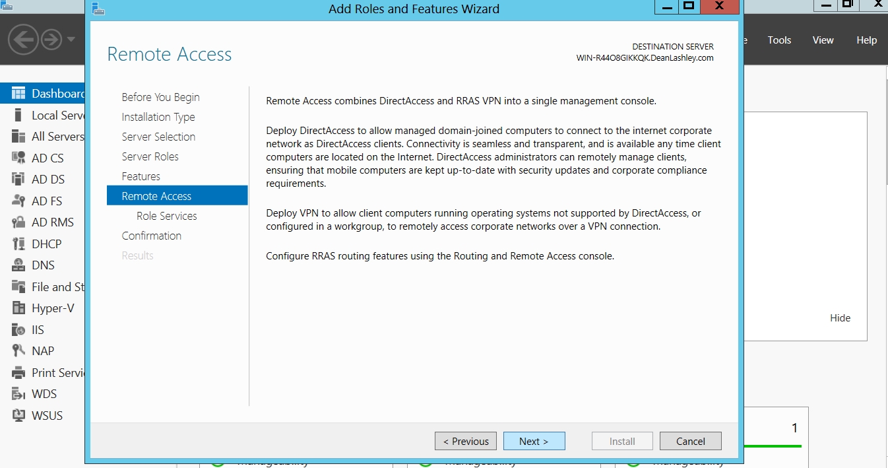Open the Help menu
The image size is (888, 468).
866,40
